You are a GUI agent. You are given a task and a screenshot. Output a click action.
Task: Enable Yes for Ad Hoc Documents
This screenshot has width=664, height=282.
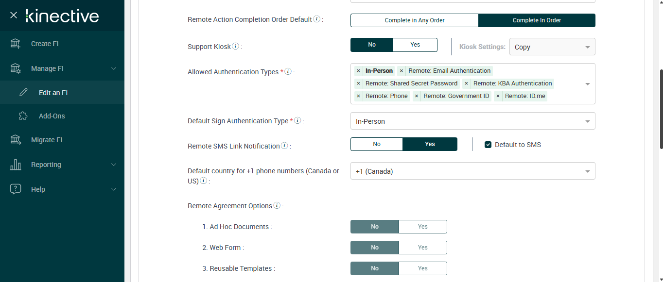coord(422,227)
